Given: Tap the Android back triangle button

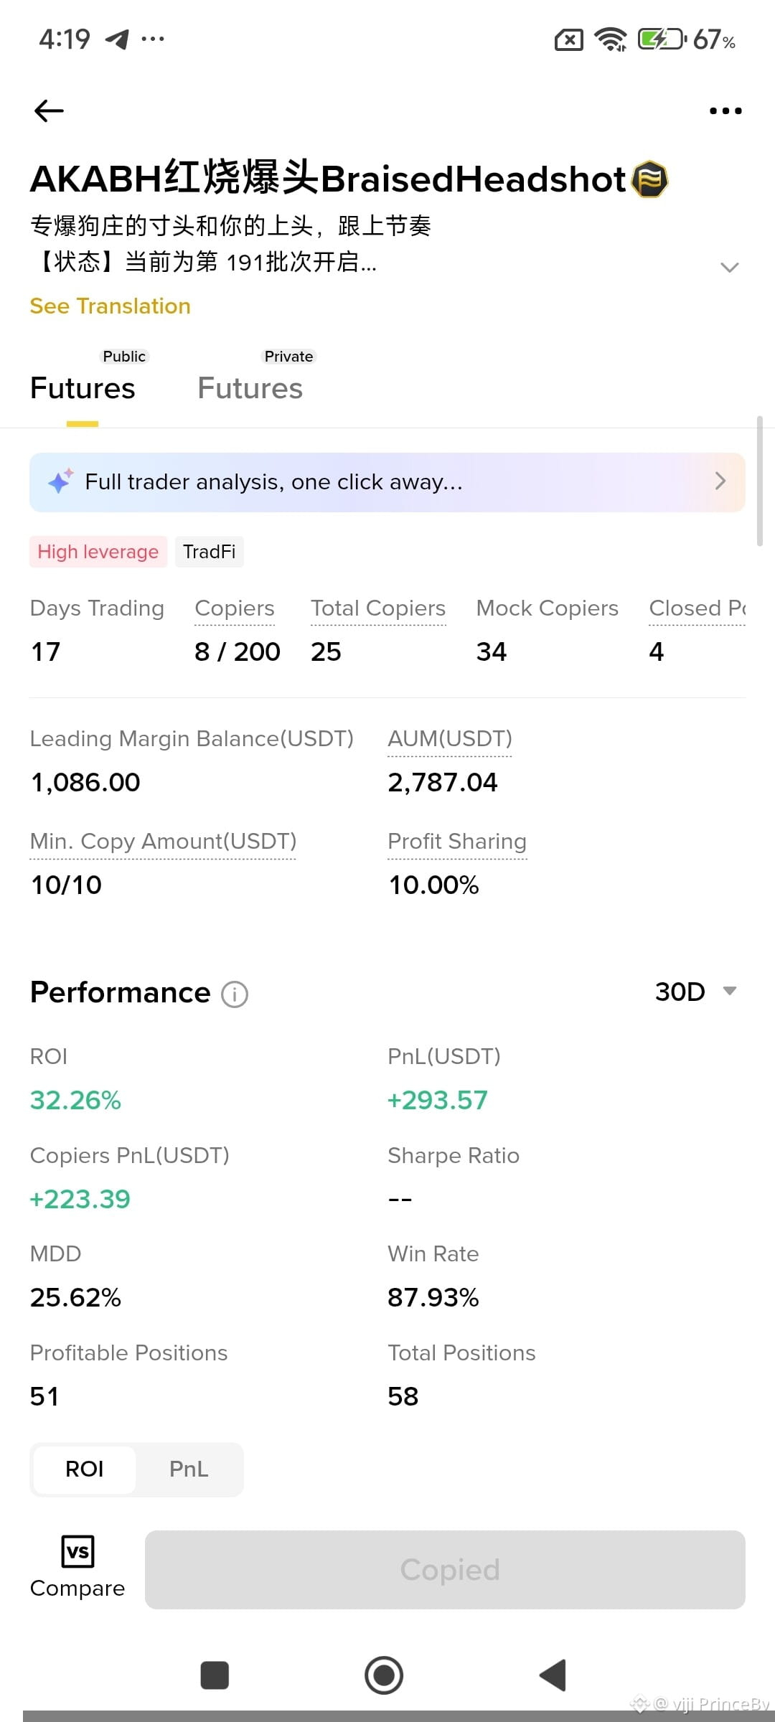Looking at the screenshot, I should tap(553, 1675).
